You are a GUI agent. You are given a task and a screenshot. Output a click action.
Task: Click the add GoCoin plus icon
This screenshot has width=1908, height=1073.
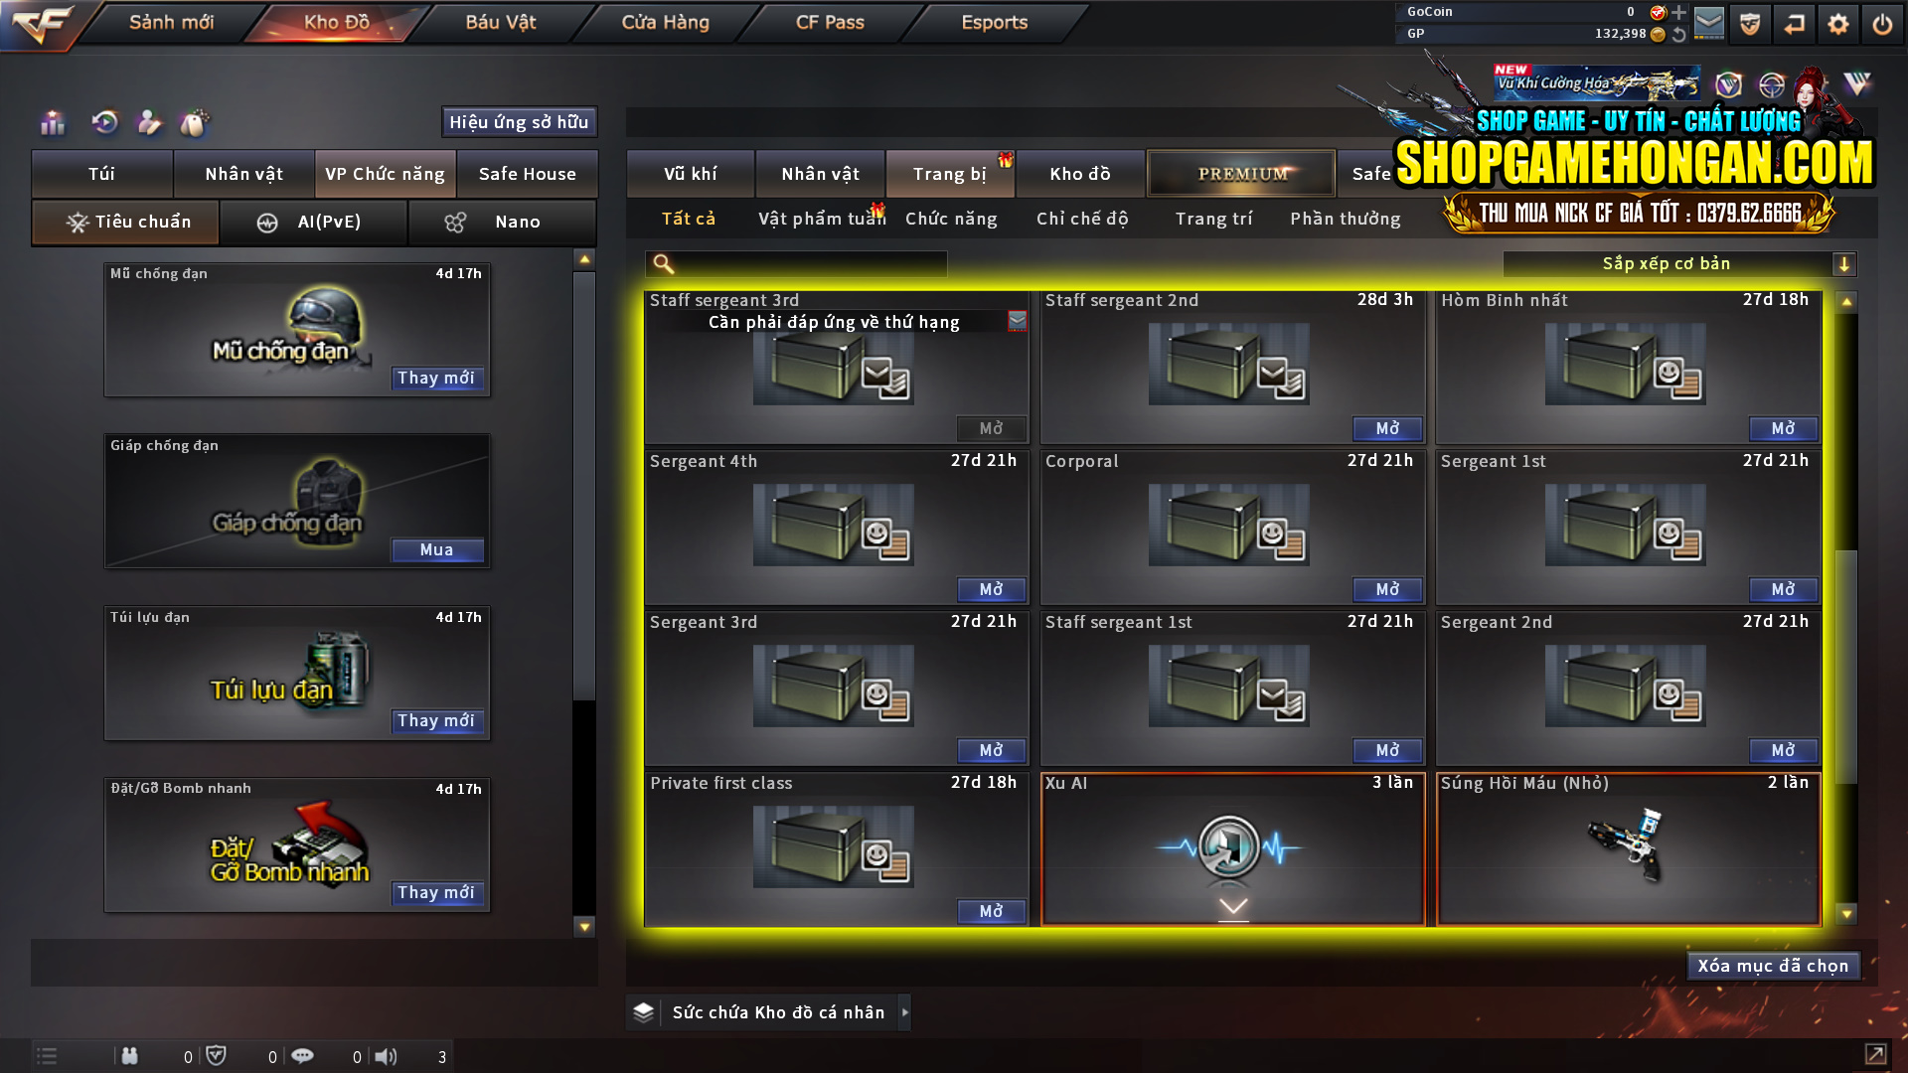point(1679,12)
